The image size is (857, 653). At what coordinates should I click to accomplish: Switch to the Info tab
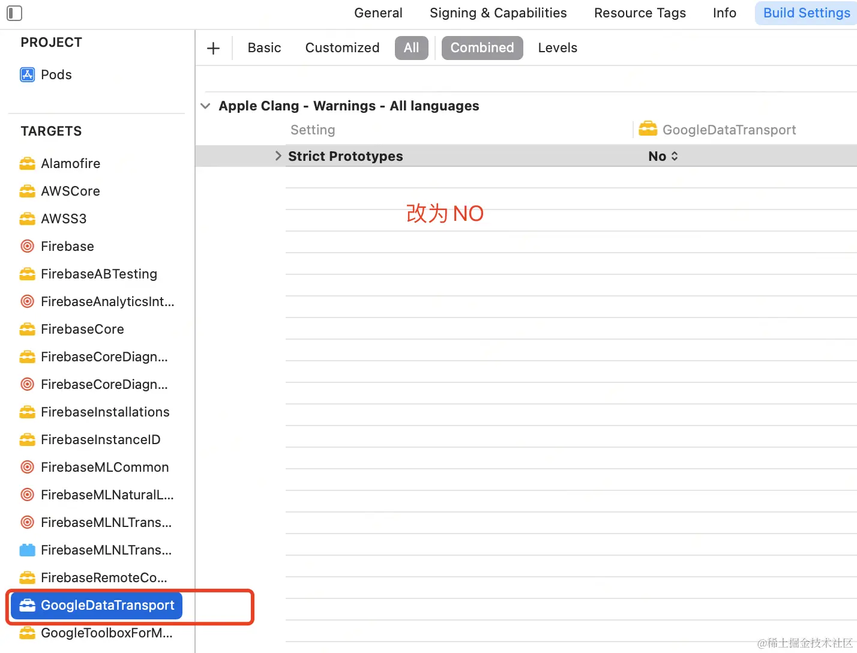coord(724,13)
